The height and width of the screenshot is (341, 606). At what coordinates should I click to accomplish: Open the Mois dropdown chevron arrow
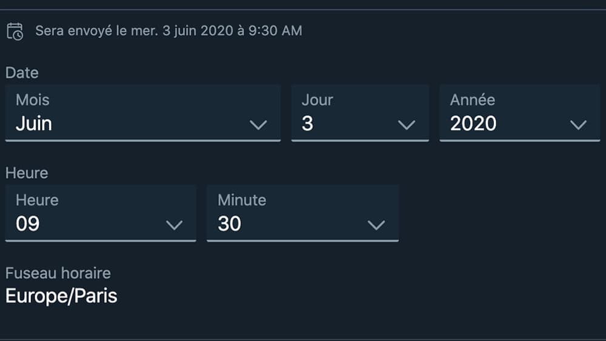point(258,125)
